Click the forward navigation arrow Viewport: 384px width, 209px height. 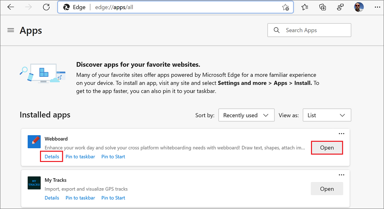pyautogui.click(x=28, y=7)
